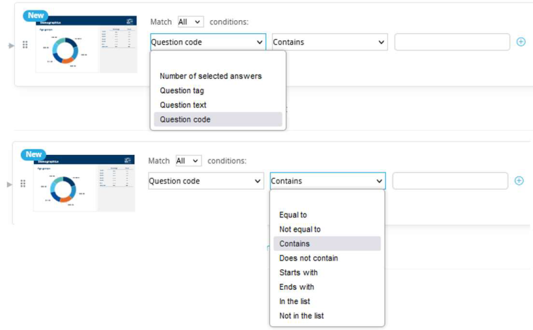Click the first condition value input field

pyautogui.click(x=452, y=42)
